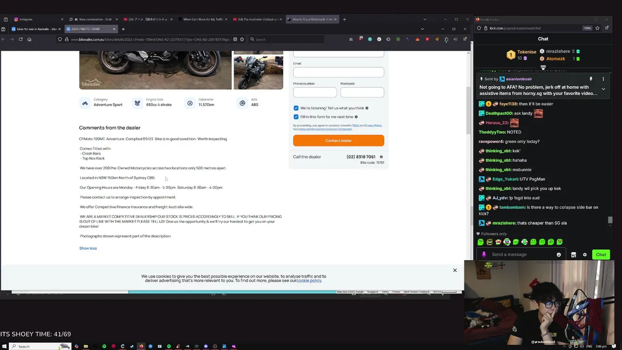Click the Postcode input field
Viewport: 622px width, 350px height.
click(363, 92)
